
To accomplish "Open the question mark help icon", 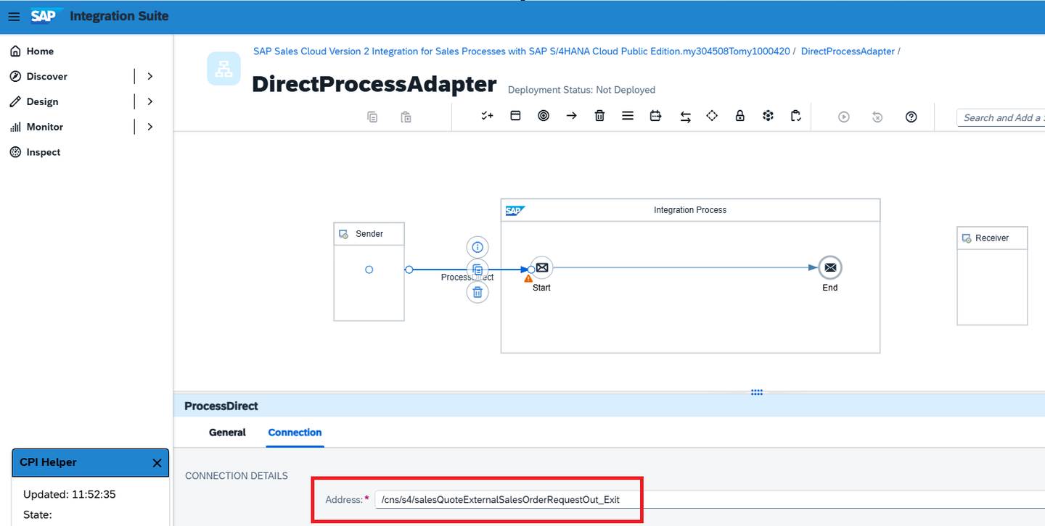I will pos(911,117).
